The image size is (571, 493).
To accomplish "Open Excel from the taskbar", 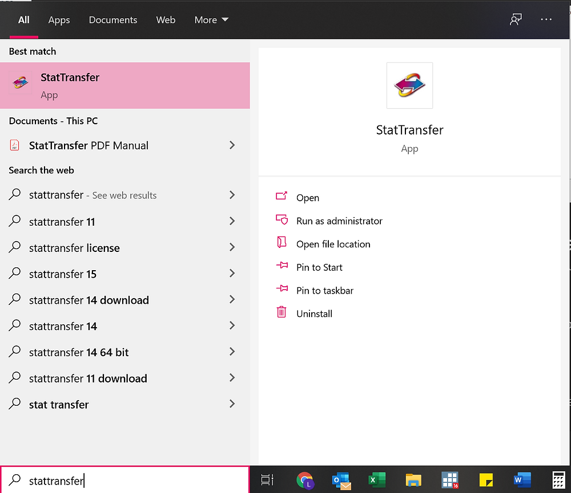I will click(377, 480).
